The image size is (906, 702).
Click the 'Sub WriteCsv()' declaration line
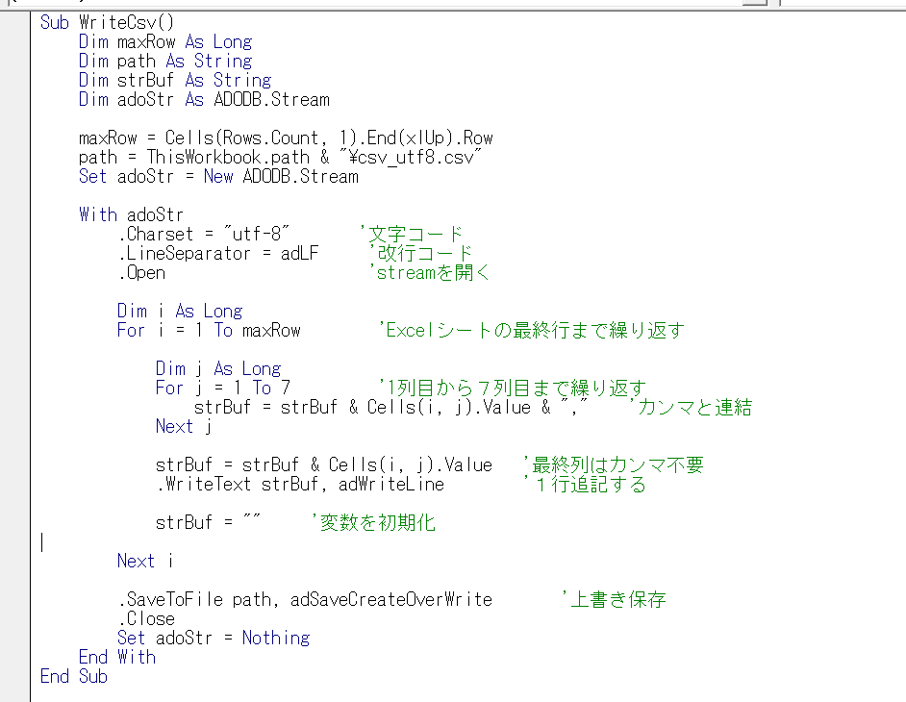pyautogui.click(x=107, y=22)
